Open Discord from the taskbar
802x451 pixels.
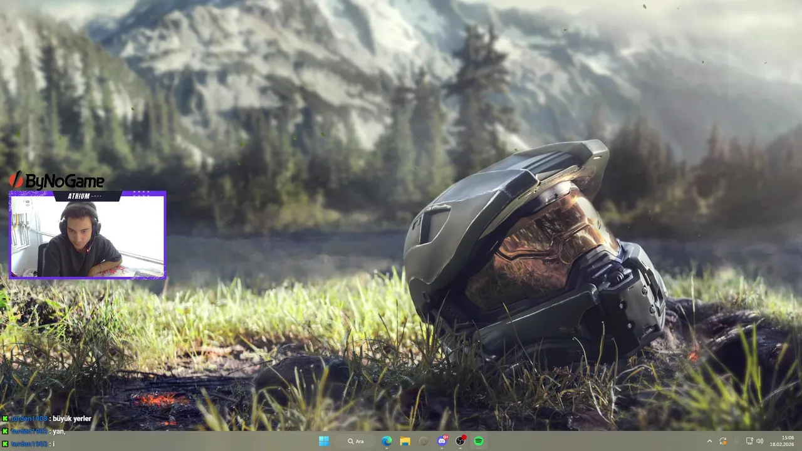[x=442, y=441]
